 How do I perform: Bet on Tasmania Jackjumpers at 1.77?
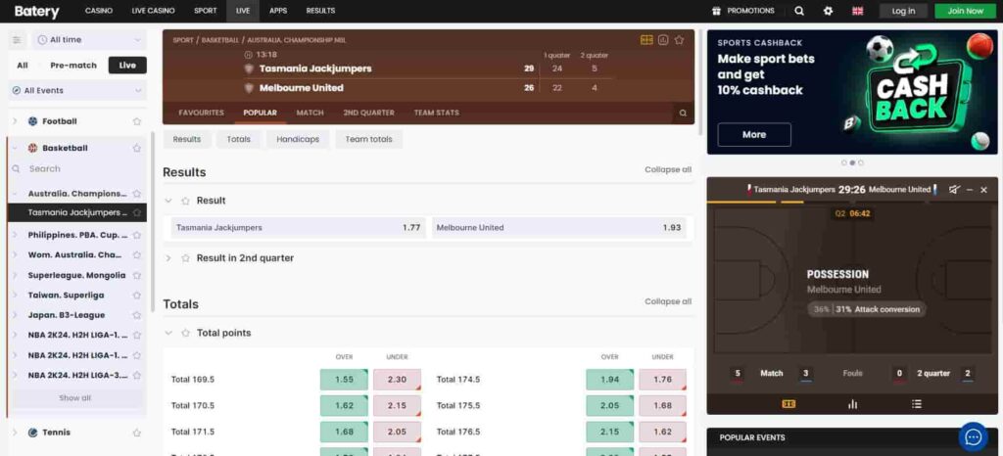point(298,228)
